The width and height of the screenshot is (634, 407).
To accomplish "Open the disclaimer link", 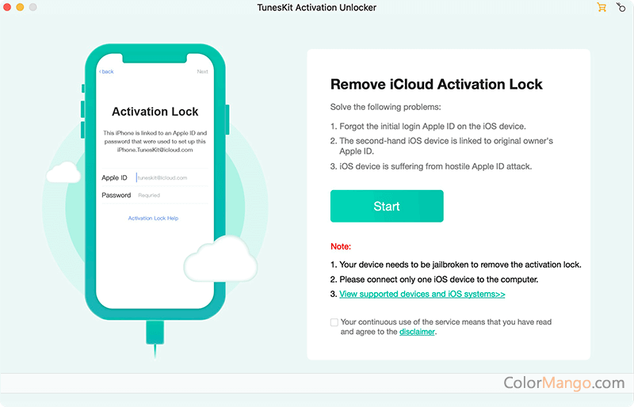I will 417,332.
